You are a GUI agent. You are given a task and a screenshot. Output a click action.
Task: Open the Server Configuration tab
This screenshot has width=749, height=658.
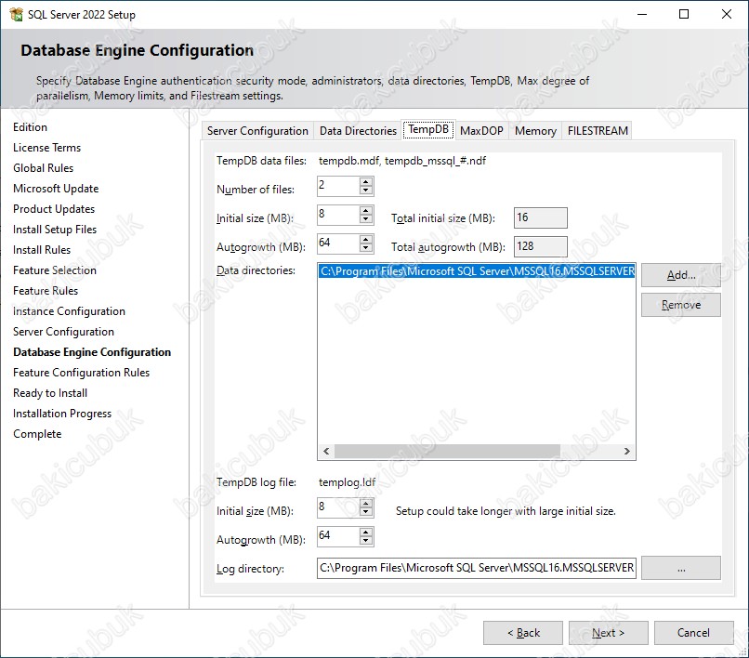click(257, 131)
